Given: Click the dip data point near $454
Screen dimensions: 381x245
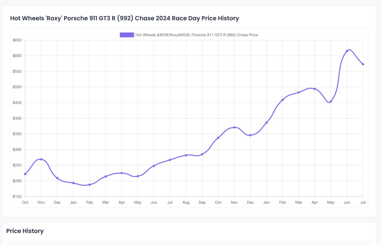Looking at the screenshot, I should click(x=331, y=102).
